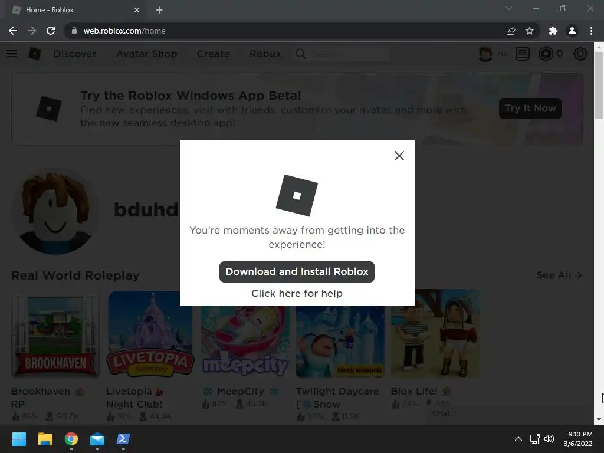Open the Roblox hamburger navigation menu
This screenshot has width=604, height=453.
point(12,54)
